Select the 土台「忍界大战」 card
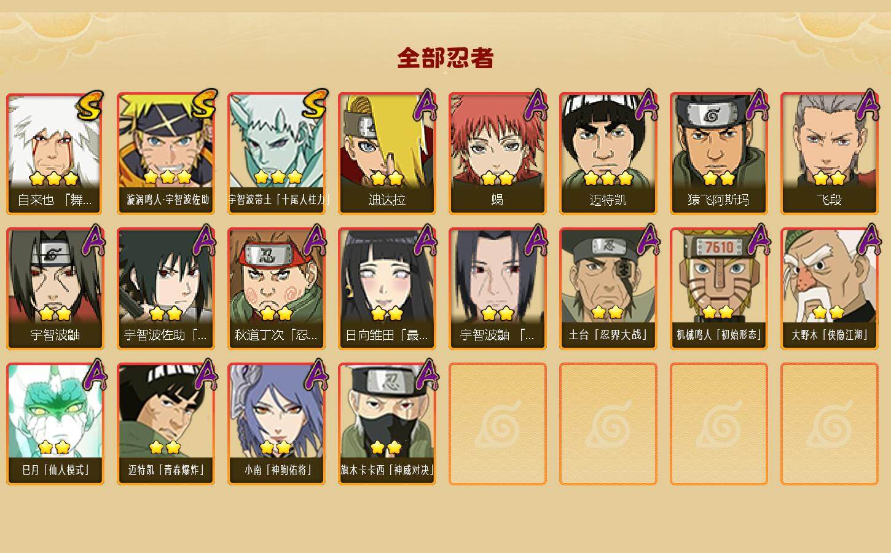 click(608, 289)
